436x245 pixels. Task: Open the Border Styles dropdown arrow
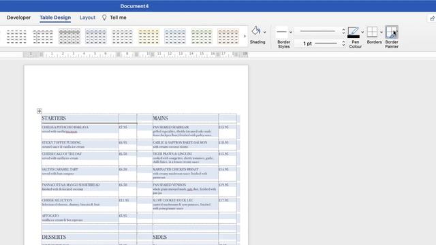(291, 32)
